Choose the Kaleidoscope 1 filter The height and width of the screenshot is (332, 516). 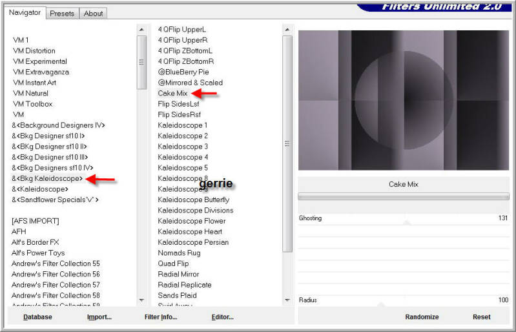tap(182, 125)
